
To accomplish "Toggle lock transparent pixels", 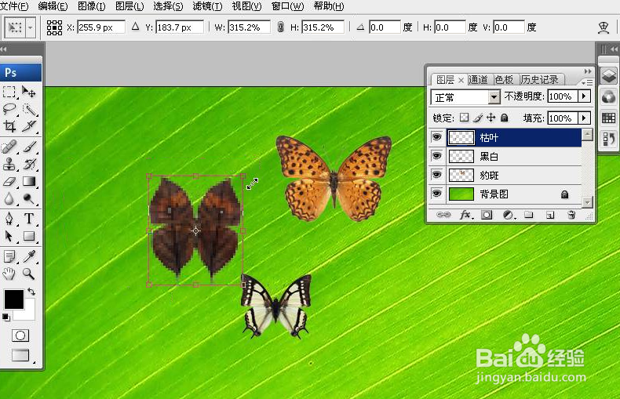I will tap(464, 118).
